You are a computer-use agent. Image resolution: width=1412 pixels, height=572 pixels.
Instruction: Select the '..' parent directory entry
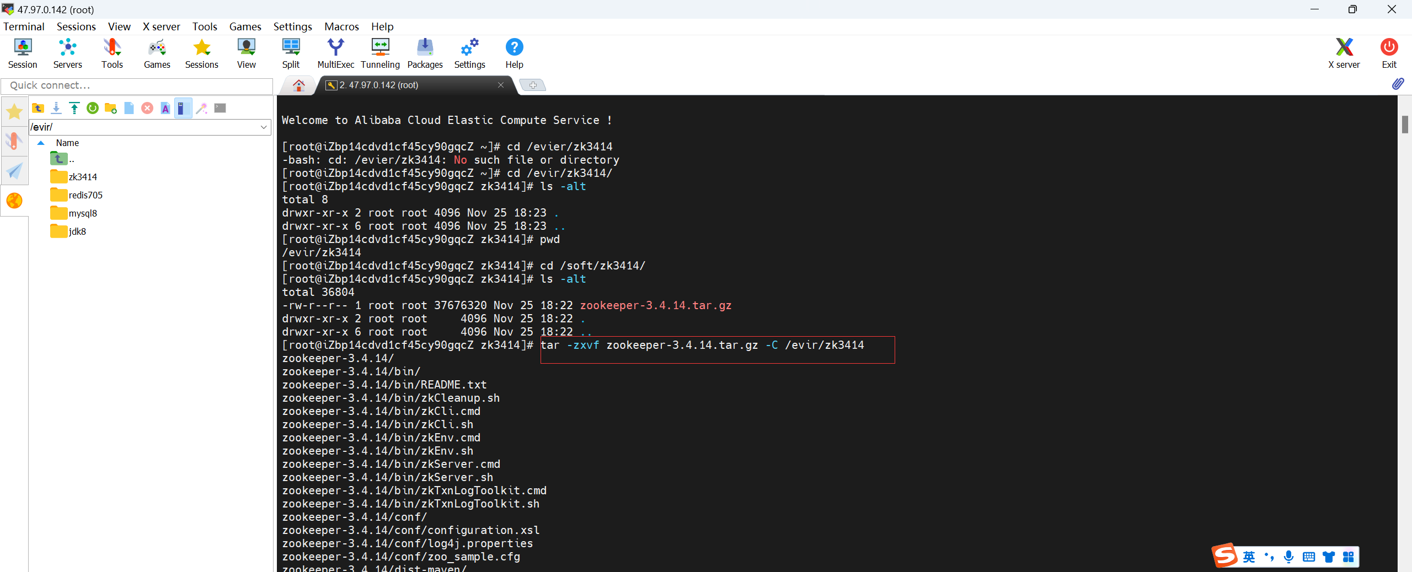(x=63, y=159)
